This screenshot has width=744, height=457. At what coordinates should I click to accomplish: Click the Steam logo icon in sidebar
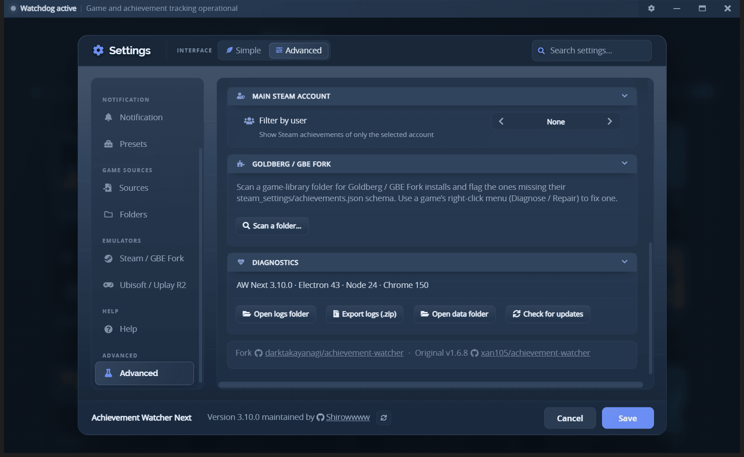click(108, 258)
